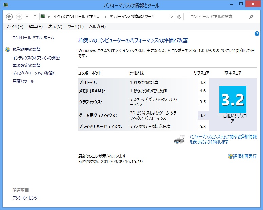Image resolution: width=263 pixels, height=210 pixels.
Task: Click the 3.2 base score tile
Action: pyautogui.click(x=233, y=100)
